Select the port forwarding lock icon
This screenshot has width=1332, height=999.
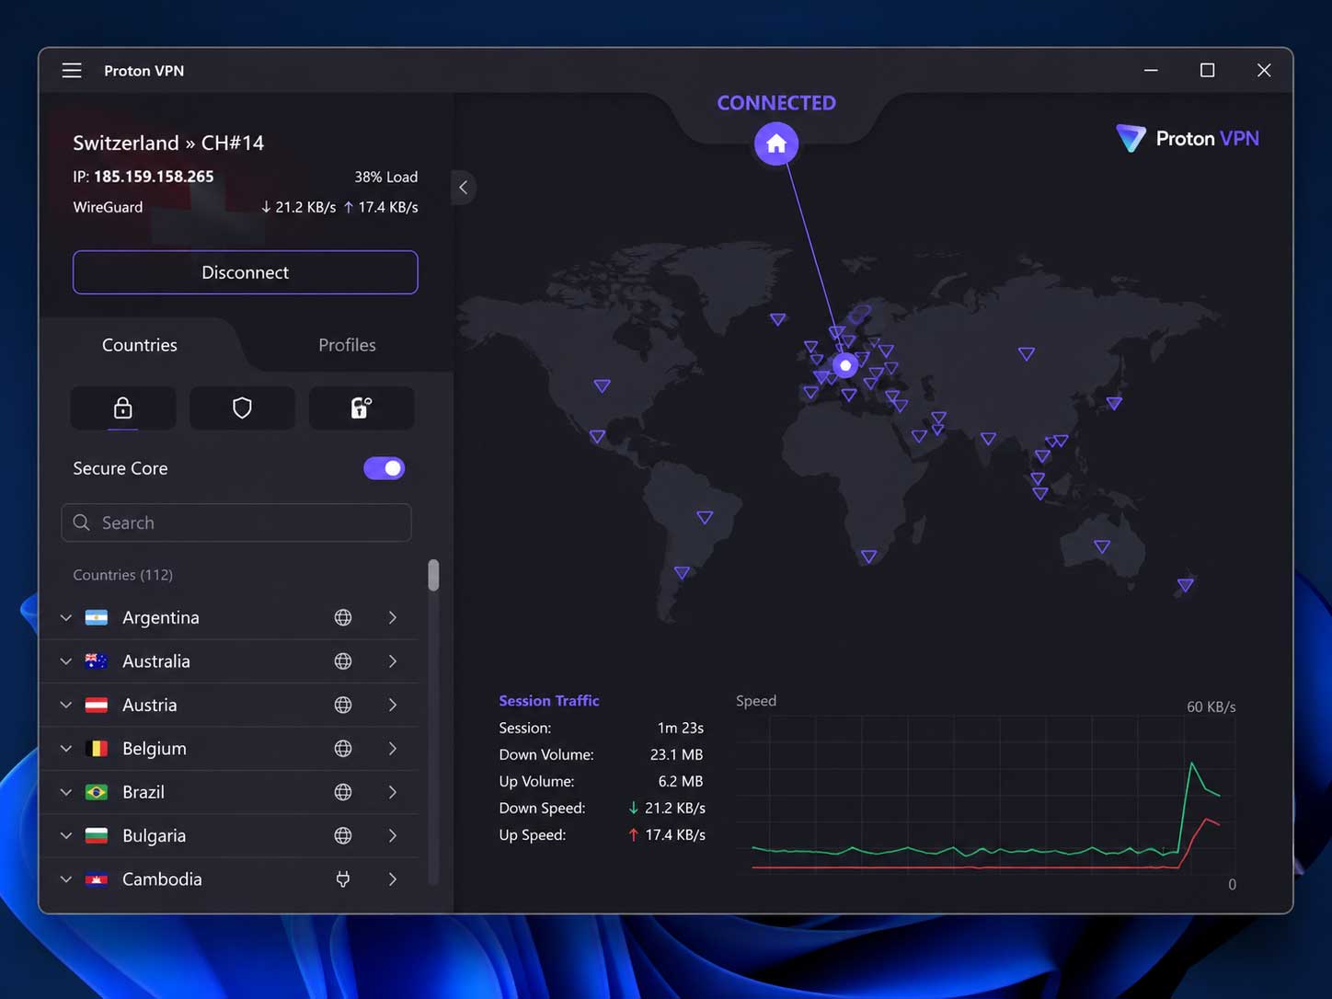(x=362, y=408)
